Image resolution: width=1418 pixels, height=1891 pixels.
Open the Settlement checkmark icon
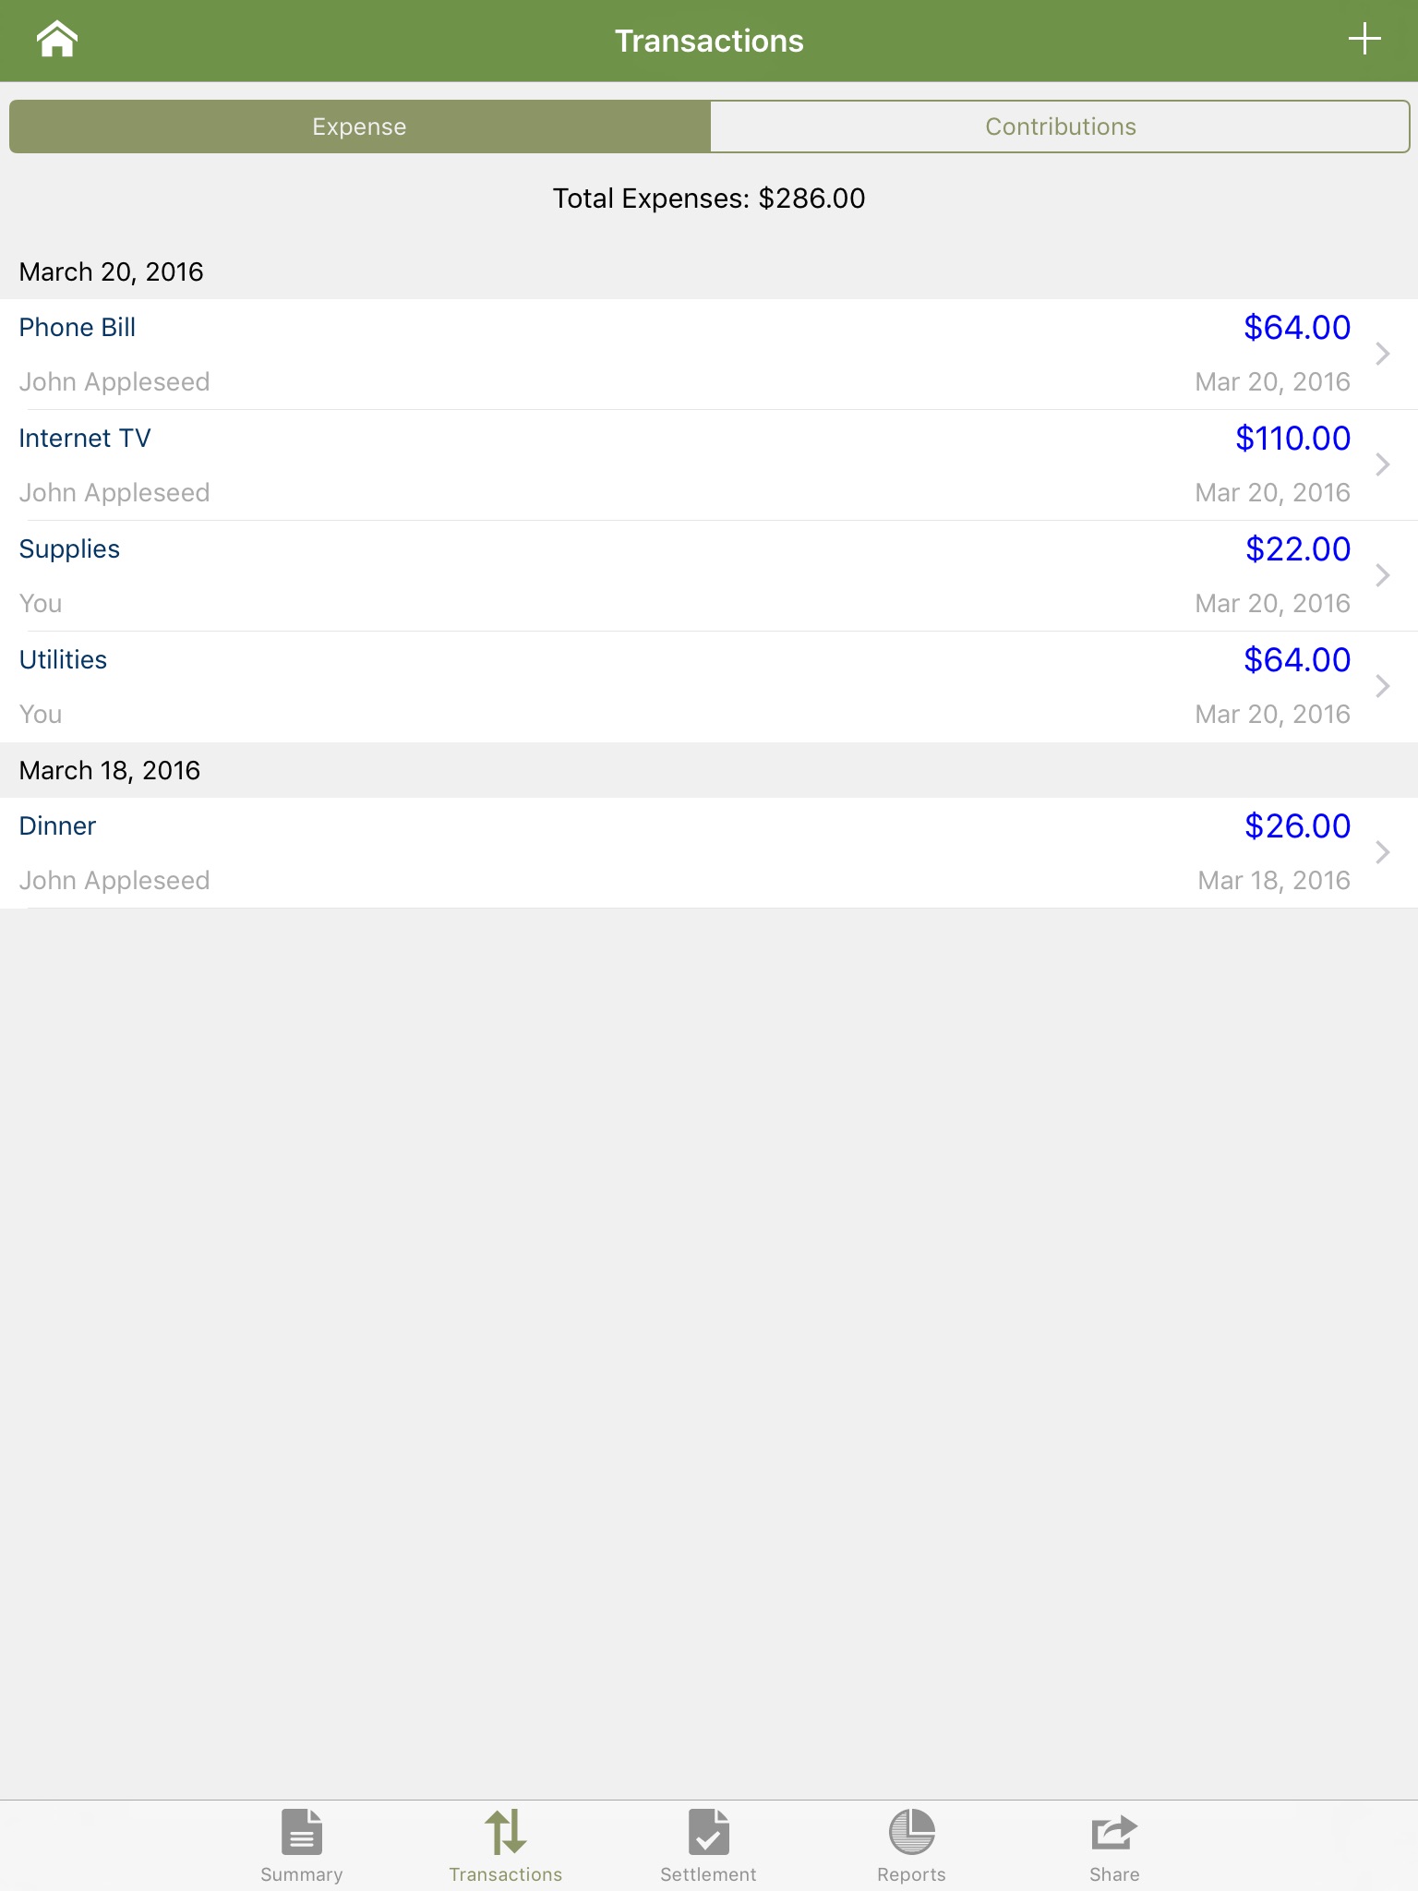click(708, 1831)
